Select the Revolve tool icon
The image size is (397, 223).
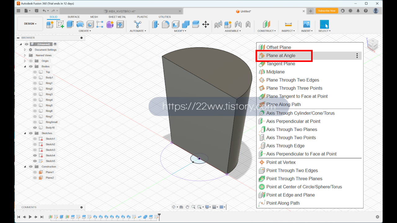pyautogui.click(x=80, y=24)
